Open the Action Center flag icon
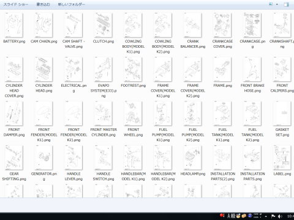 coord(273,216)
